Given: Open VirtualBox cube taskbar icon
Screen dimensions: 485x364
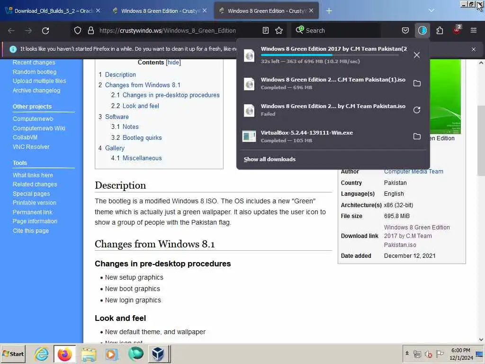Looking at the screenshot, I should [158, 354].
